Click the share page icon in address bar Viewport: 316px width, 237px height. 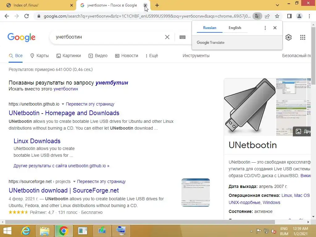point(267,16)
